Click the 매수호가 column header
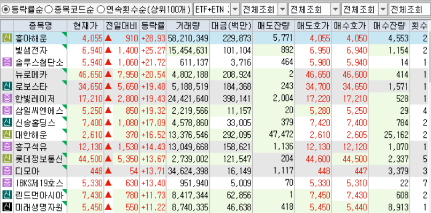The image size is (431, 213). click(x=350, y=26)
